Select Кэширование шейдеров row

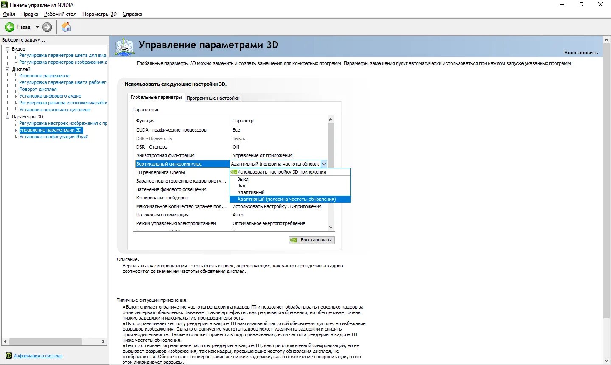182,198
